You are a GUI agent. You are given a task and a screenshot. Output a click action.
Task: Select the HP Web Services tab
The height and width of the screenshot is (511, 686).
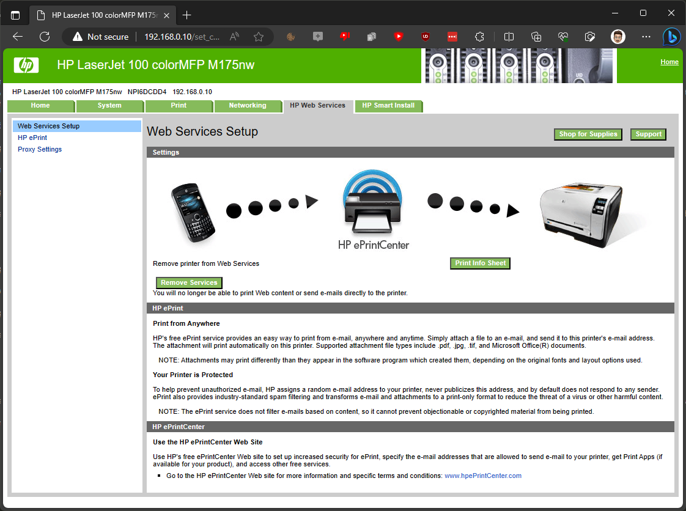(317, 105)
